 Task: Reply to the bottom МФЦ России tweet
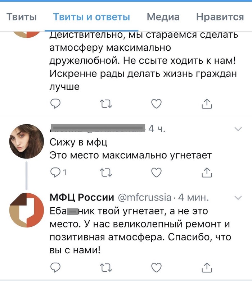[55, 267]
